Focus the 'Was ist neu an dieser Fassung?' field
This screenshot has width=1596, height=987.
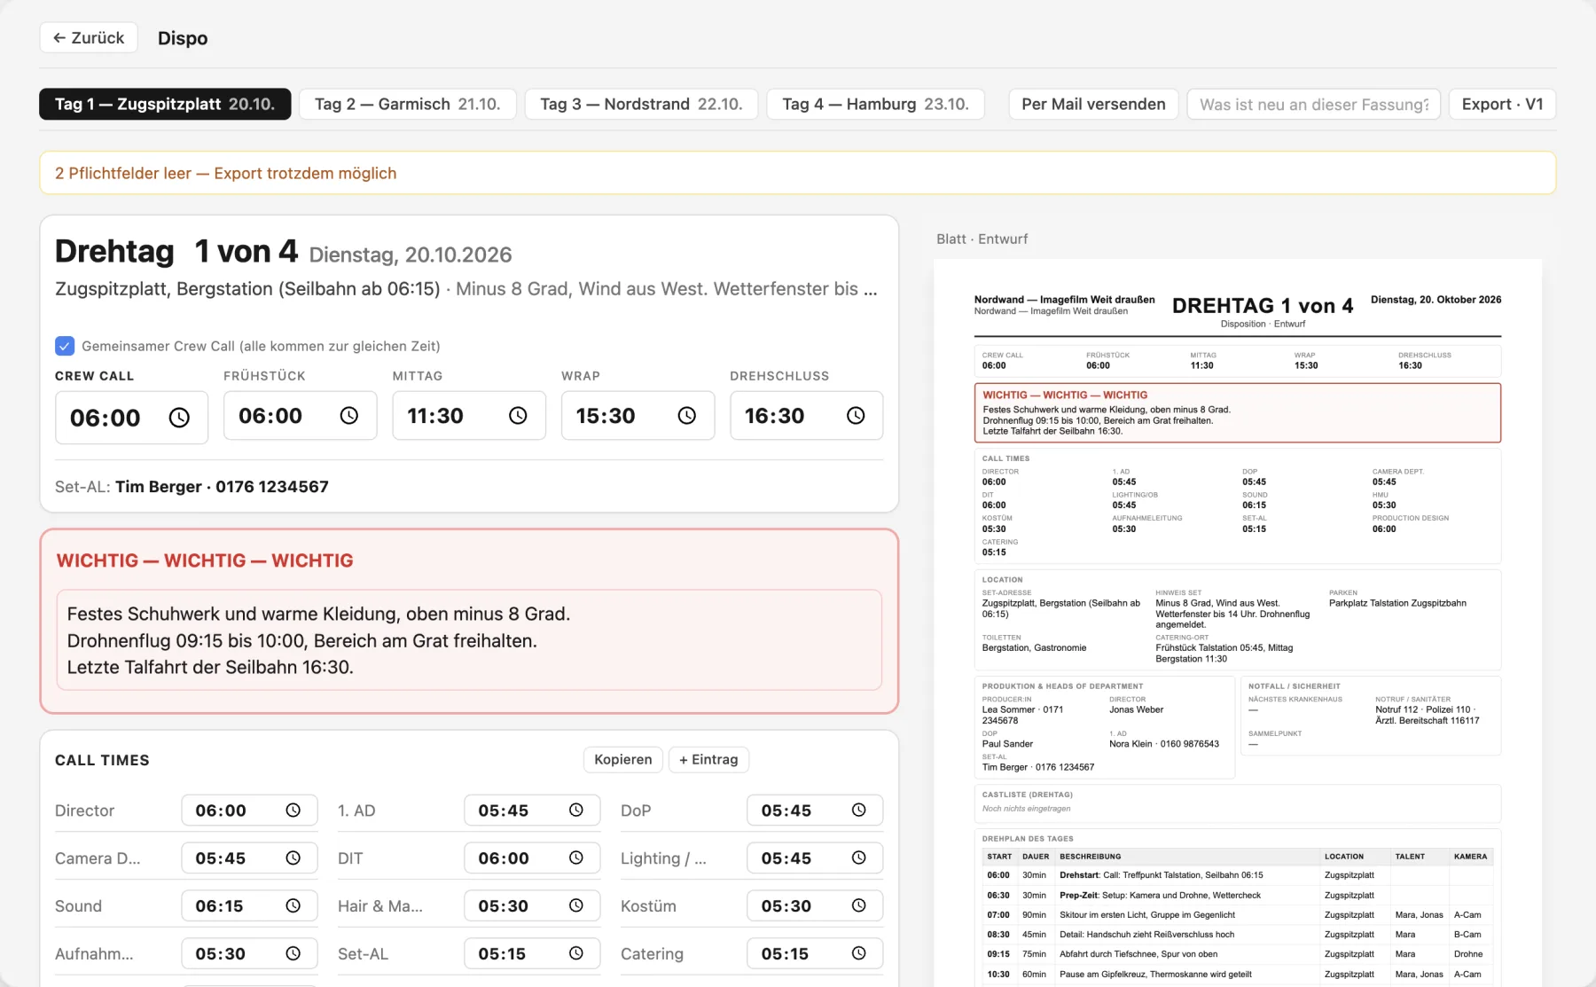coord(1313,105)
